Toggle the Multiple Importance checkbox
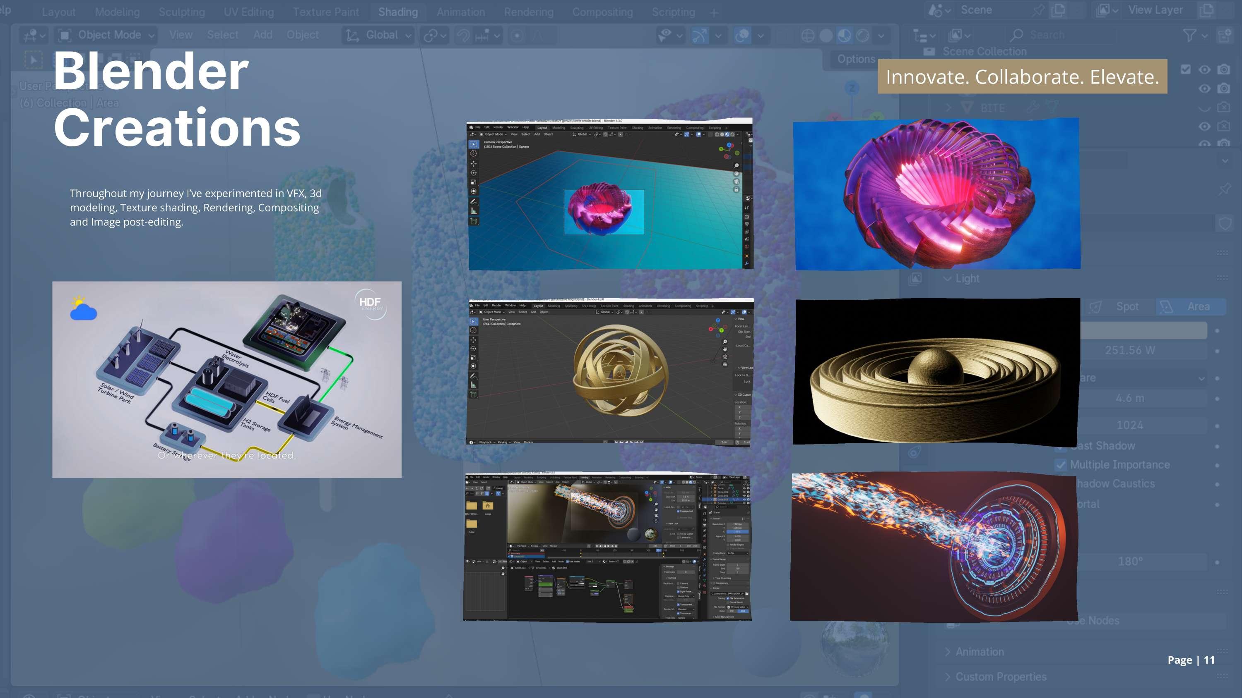This screenshot has height=698, width=1242. pos(1060,465)
